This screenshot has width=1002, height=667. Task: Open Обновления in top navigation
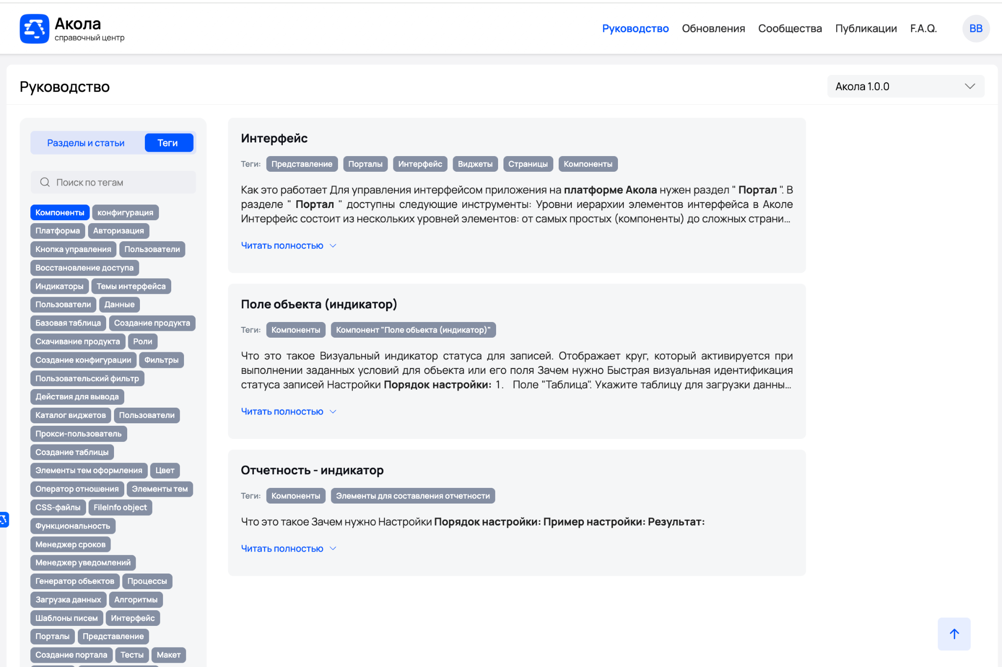tap(713, 28)
